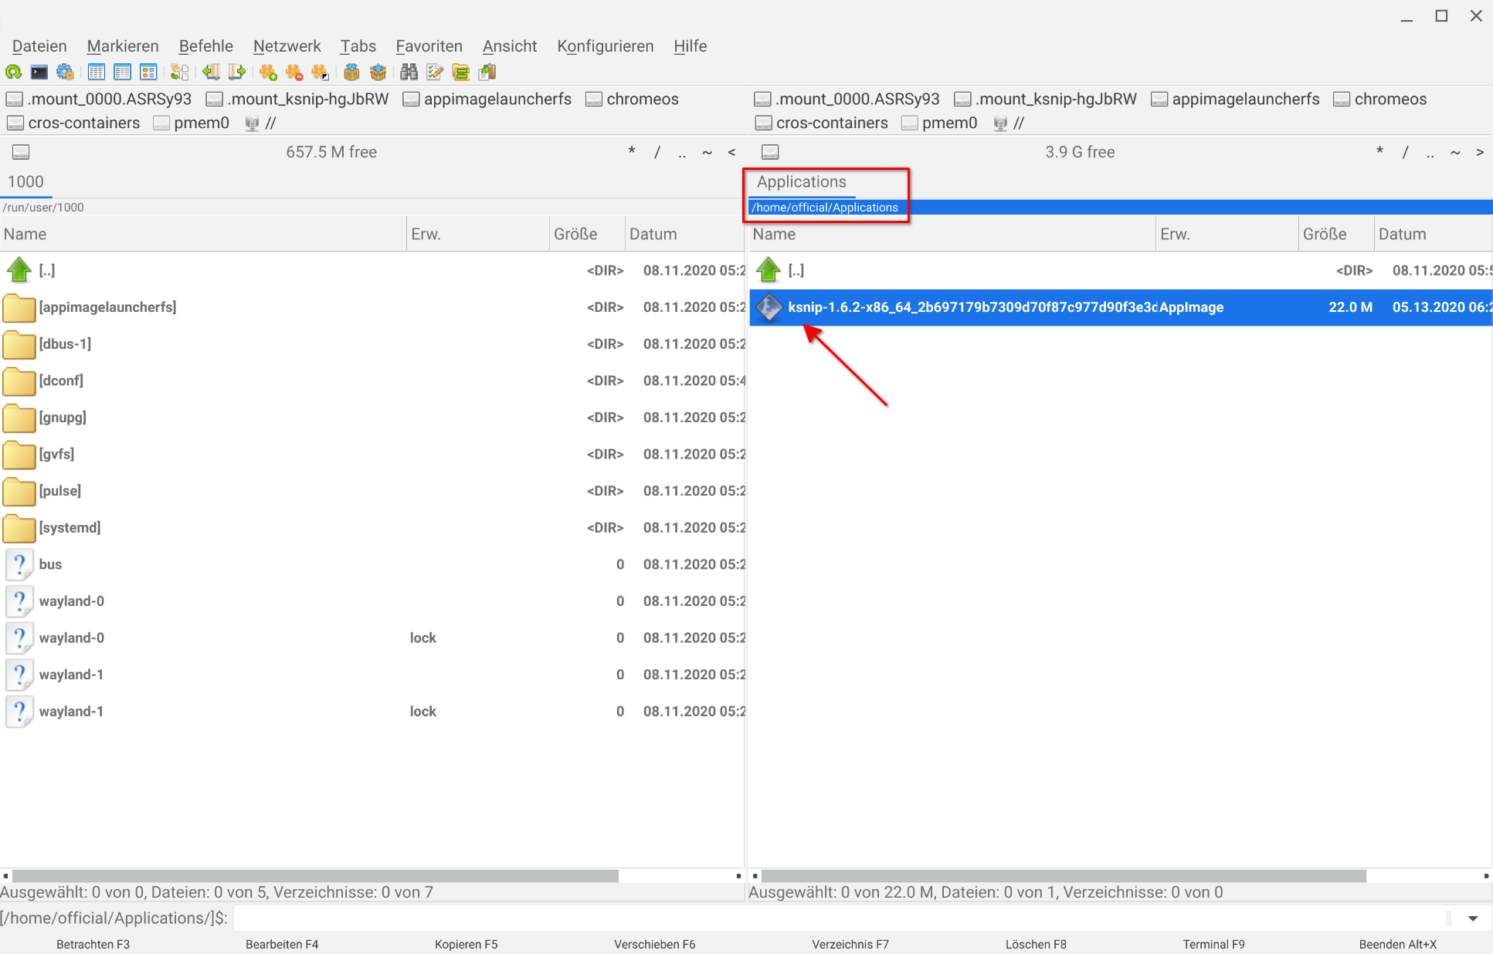
Task: Click Terminal F9 button
Action: pyautogui.click(x=1213, y=944)
